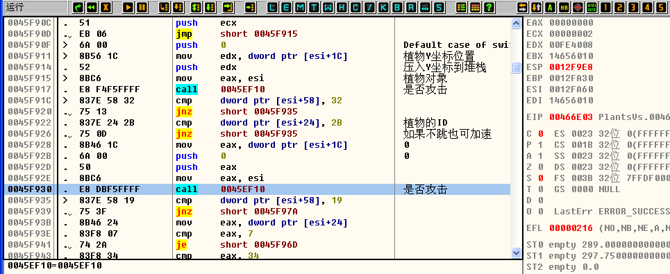Image resolution: width=670 pixels, height=274 pixels.
Task: Click the green Trace over icon
Action: (x=210, y=7)
